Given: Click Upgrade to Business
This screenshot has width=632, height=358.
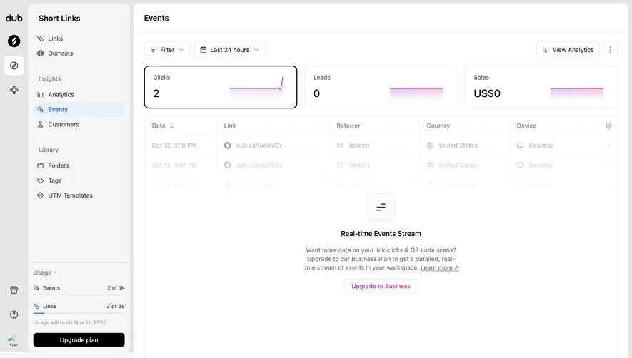Looking at the screenshot, I should [381, 286].
